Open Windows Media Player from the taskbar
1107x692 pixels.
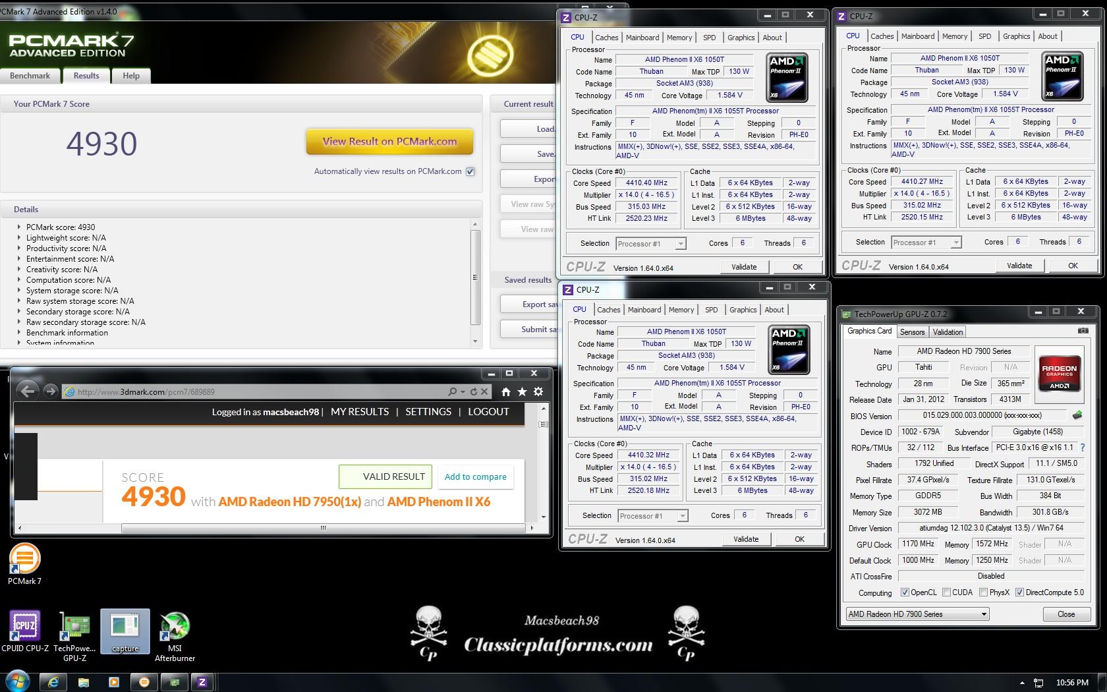113,683
